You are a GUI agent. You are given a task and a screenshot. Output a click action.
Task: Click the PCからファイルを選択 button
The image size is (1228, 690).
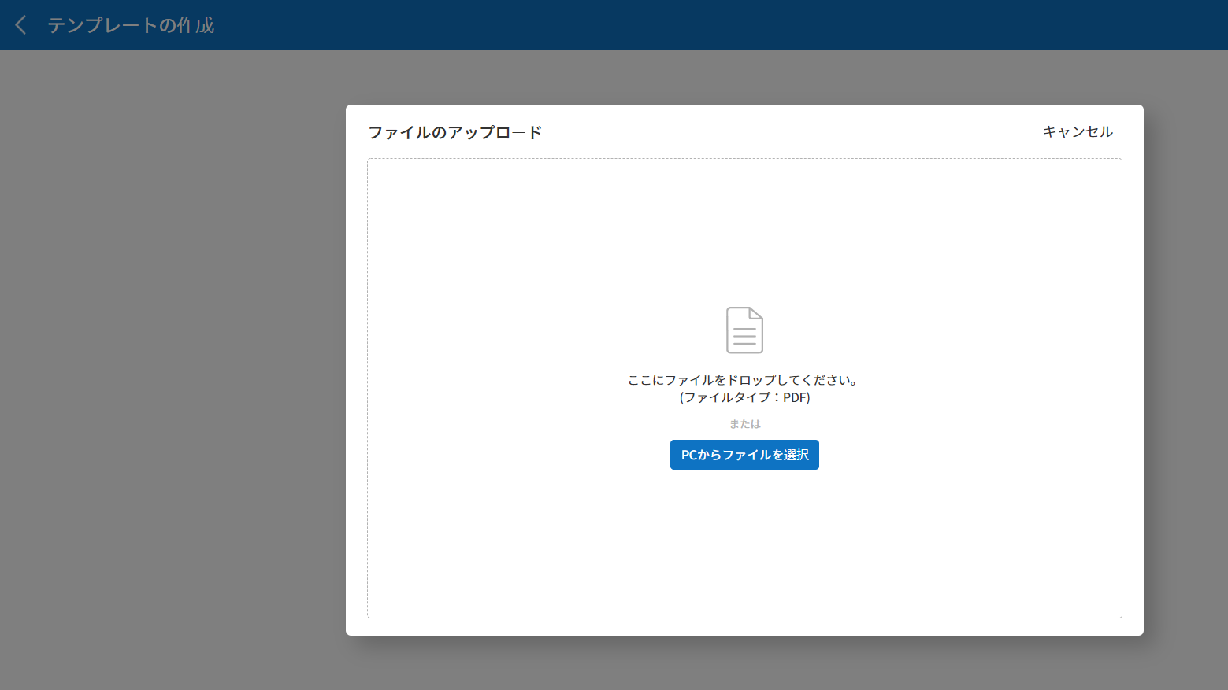(x=744, y=455)
